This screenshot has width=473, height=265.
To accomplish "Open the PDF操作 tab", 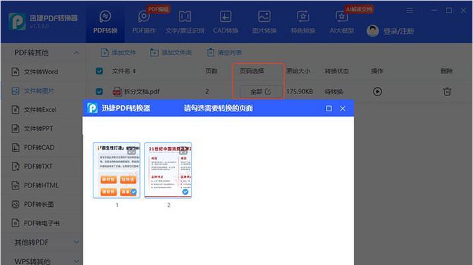I will coord(144,22).
